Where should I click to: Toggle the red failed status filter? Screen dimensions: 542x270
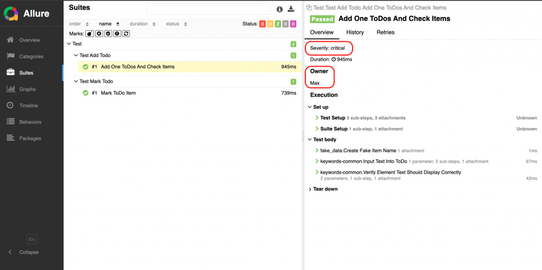click(x=263, y=24)
